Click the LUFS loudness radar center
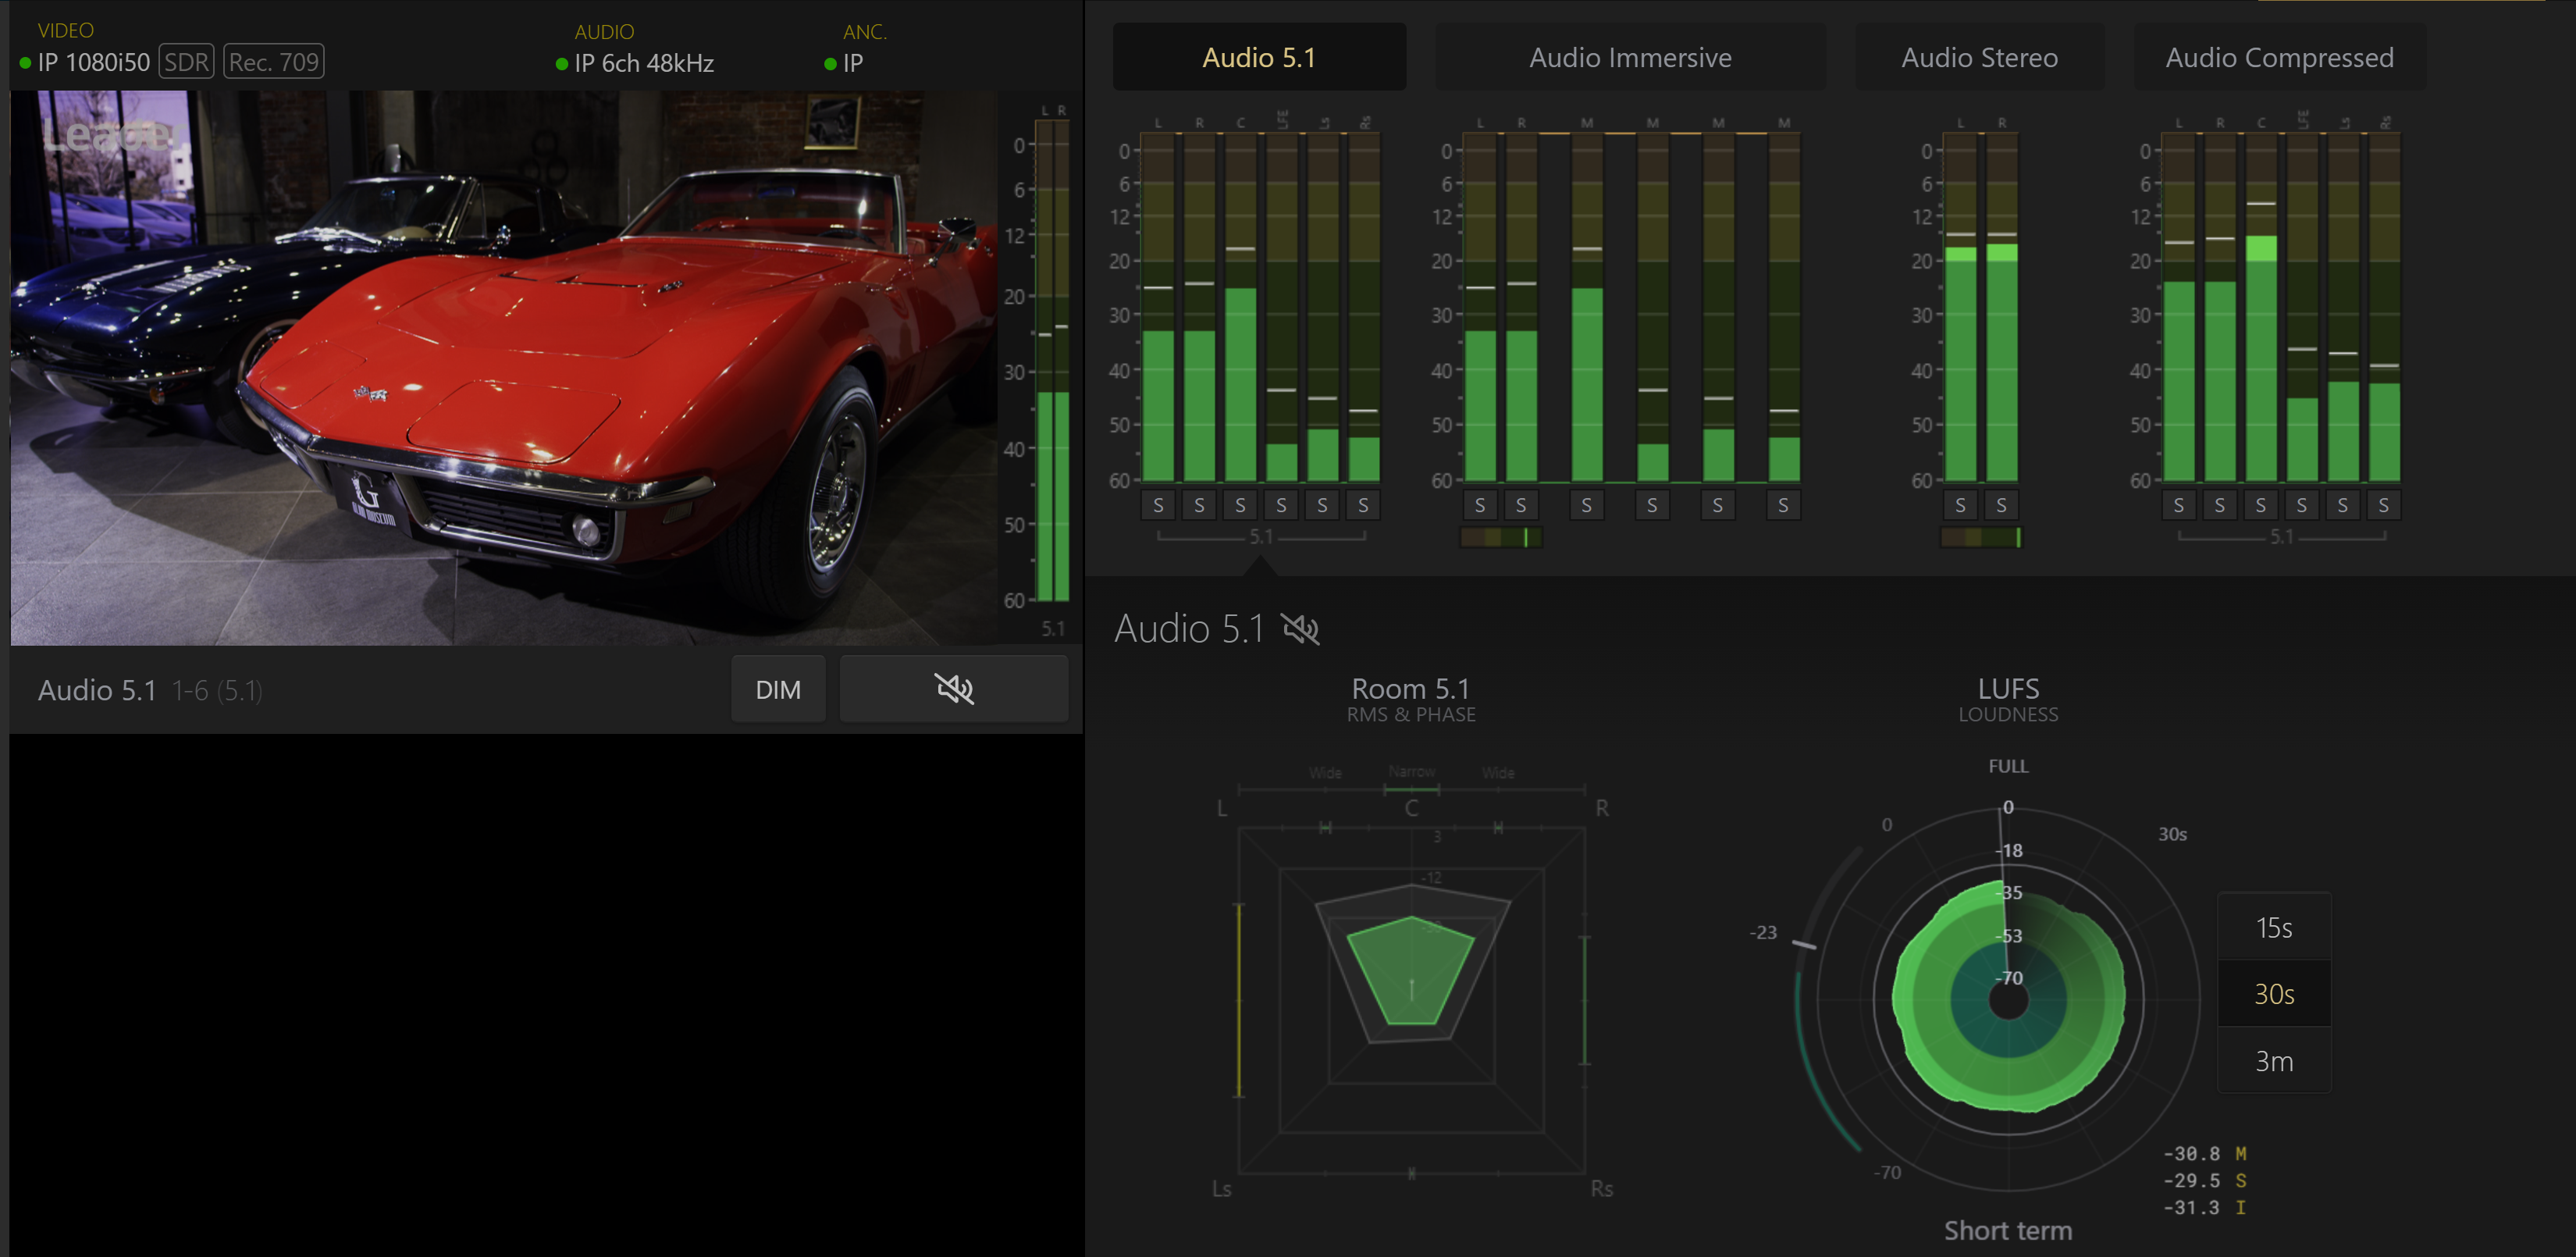Screen dimensions: 2576x1257 2008,999
